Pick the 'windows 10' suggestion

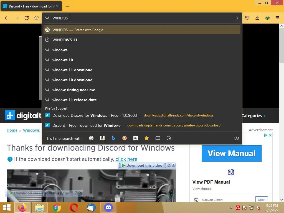click(142, 60)
